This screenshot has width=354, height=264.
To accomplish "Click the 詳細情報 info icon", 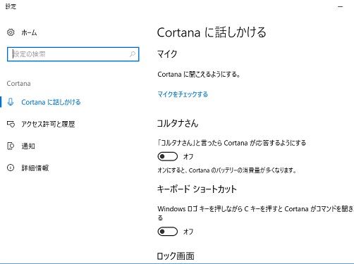I will (11, 168).
